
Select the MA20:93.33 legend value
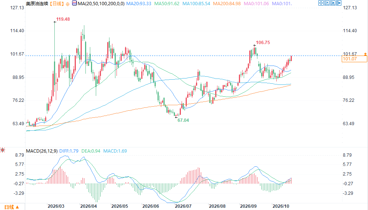(139, 4)
